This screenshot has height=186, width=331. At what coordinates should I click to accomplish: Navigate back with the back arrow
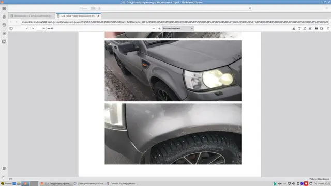coord(11,22)
